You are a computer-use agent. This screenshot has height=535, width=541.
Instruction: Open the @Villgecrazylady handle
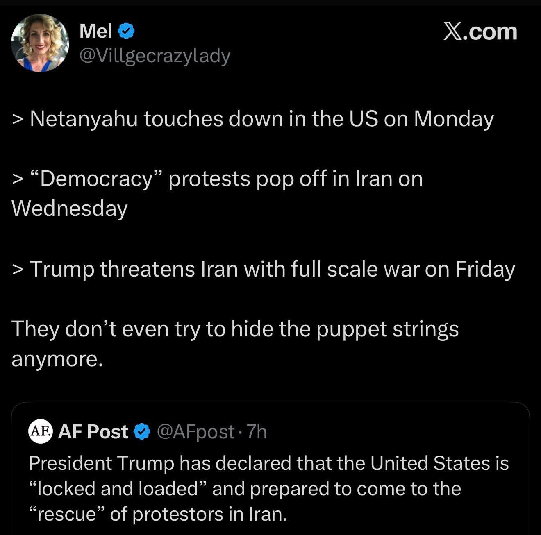coord(155,56)
